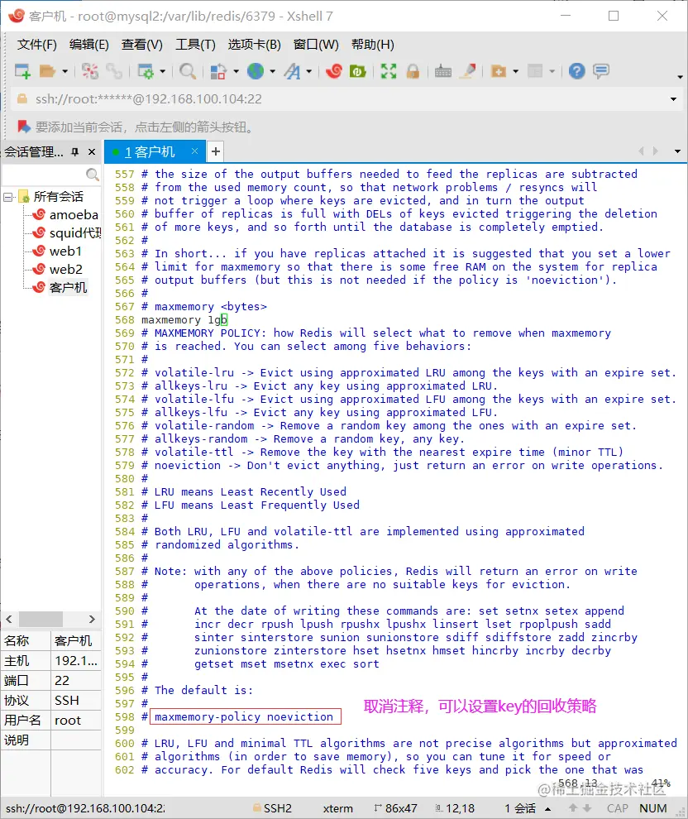Open session Properties gear icon
Image resolution: width=688 pixels, height=819 pixels.
(145, 71)
